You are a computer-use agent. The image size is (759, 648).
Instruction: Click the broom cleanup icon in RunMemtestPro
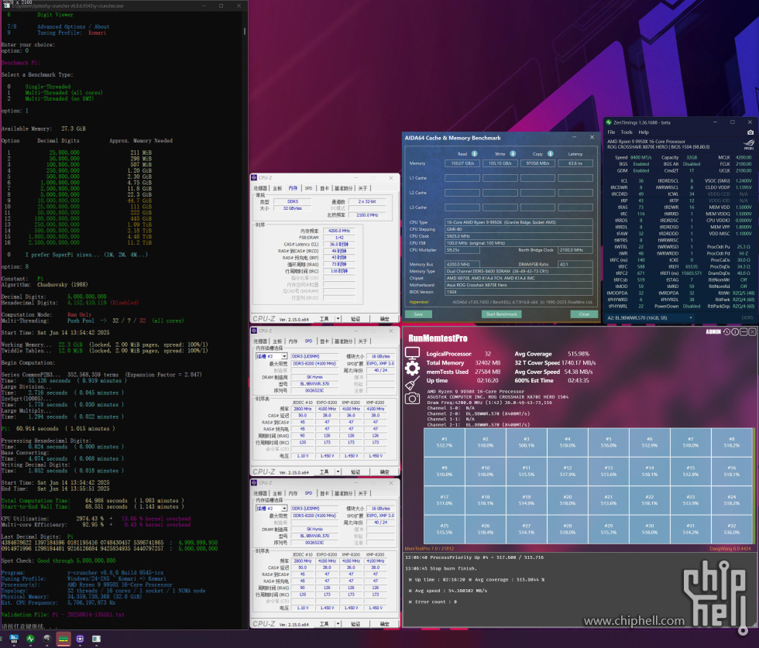(412, 384)
